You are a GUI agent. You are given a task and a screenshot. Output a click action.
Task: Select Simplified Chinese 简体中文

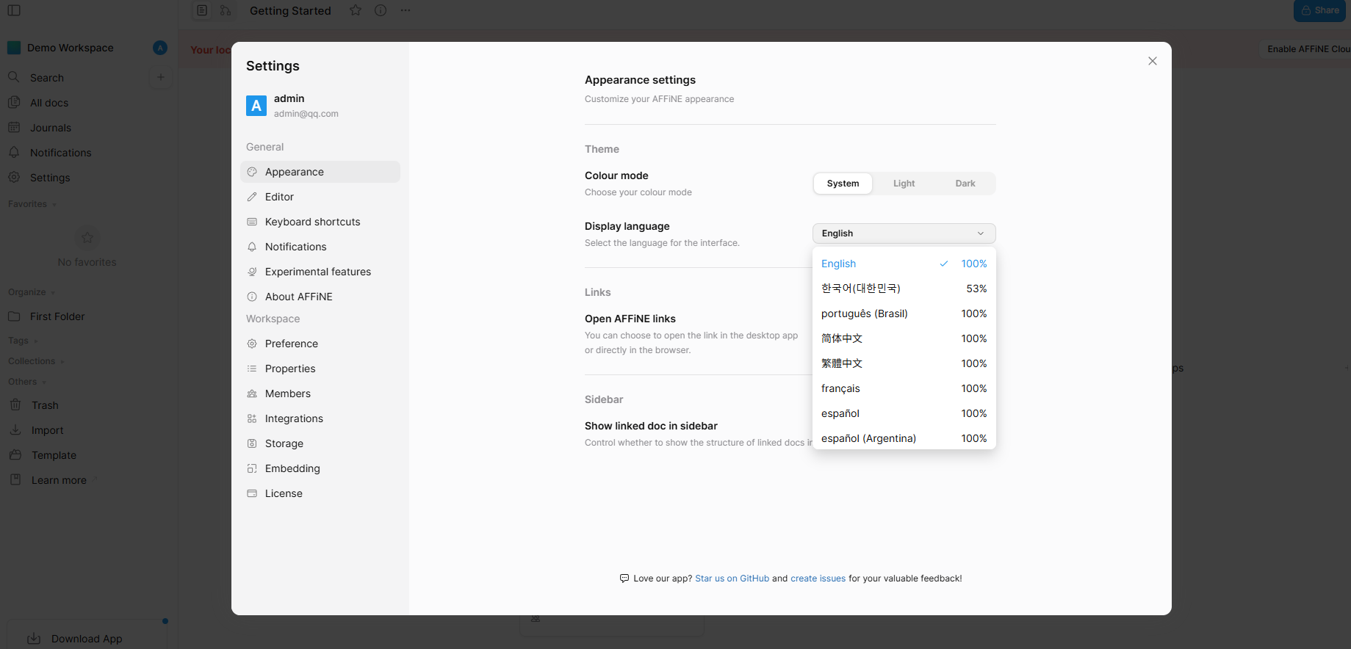click(x=904, y=338)
